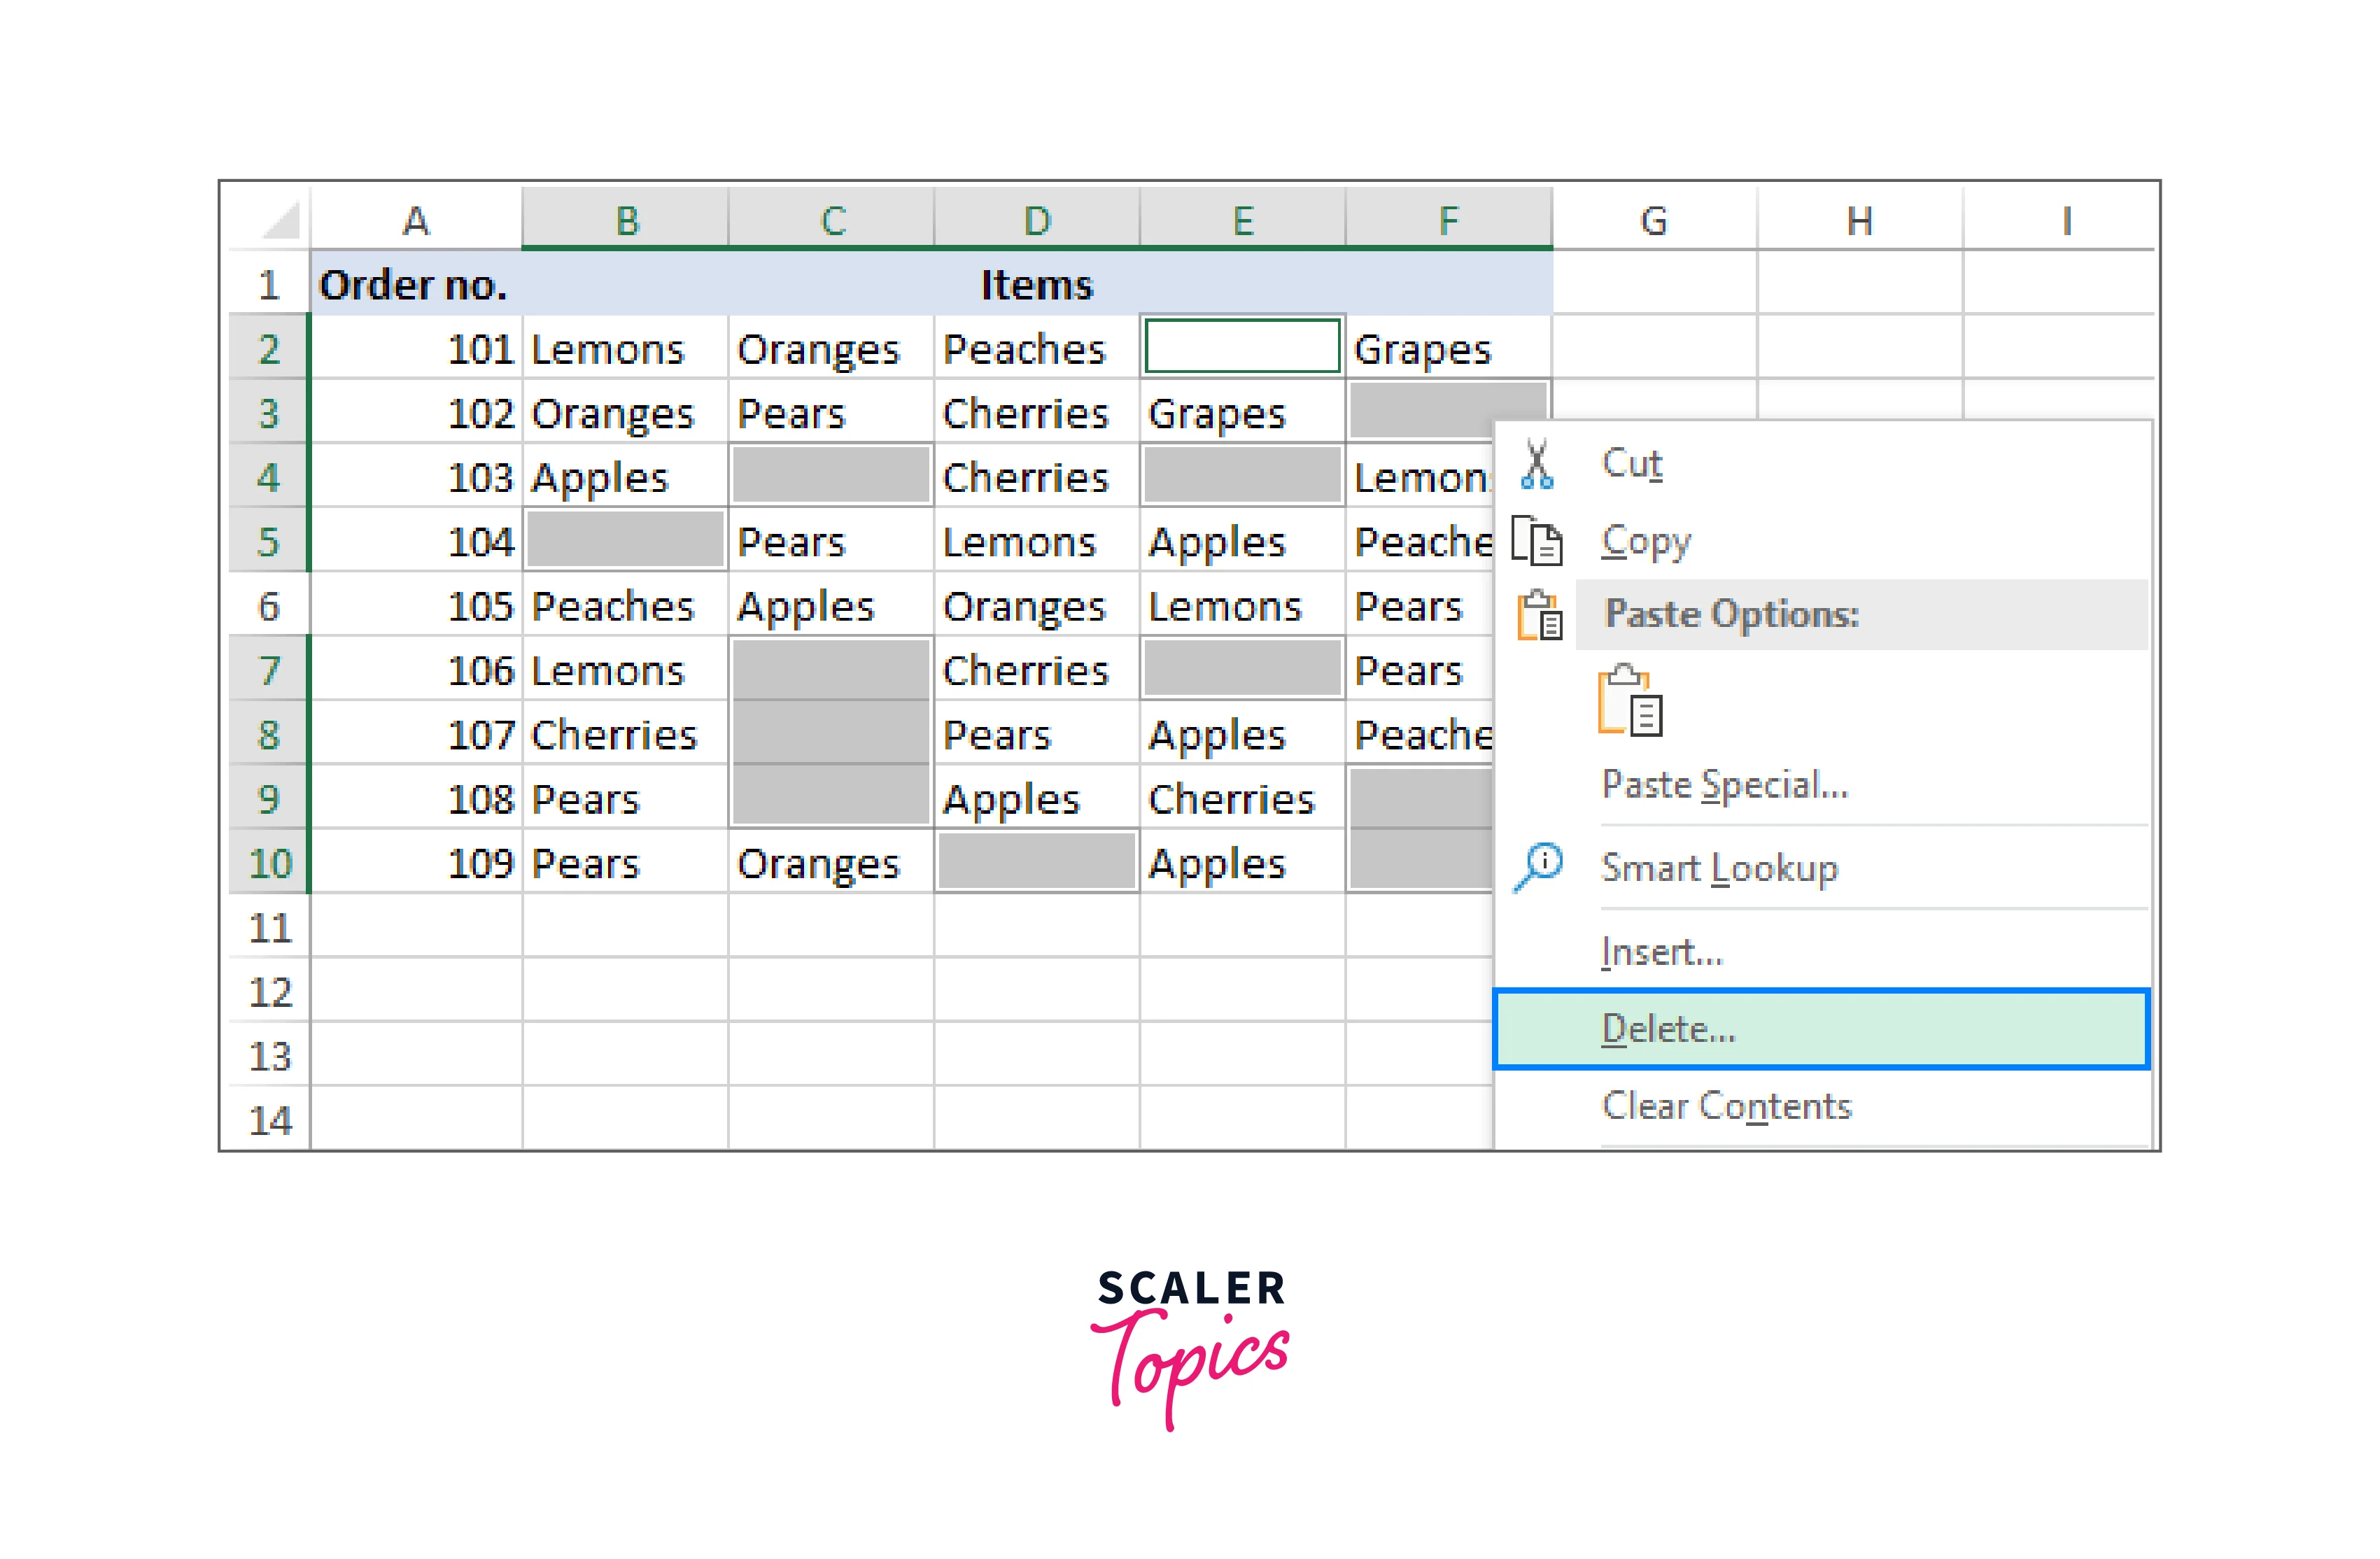This screenshot has height=1559, width=2380.
Task: Choose Insert... from the context menu
Action: [x=1662, y=952]
